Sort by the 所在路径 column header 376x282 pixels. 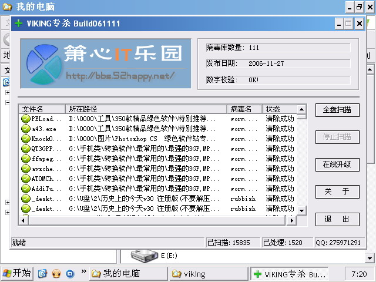click(x=146, y=109)
